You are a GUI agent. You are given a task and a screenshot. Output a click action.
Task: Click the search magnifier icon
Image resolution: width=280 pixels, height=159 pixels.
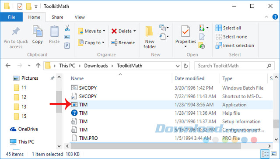tap(269, 66)
